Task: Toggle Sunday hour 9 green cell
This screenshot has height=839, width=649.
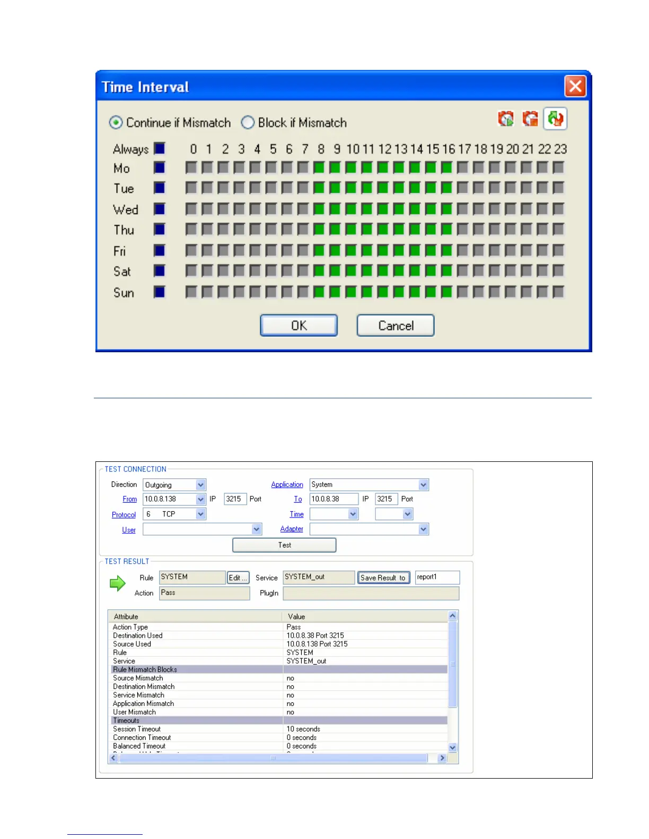Action: [x=335, y=292]
